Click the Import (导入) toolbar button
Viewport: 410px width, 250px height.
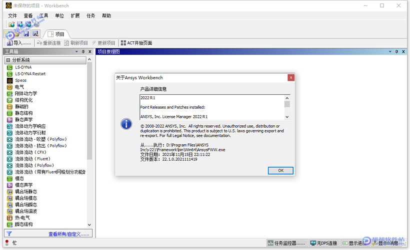coord(19,43)
